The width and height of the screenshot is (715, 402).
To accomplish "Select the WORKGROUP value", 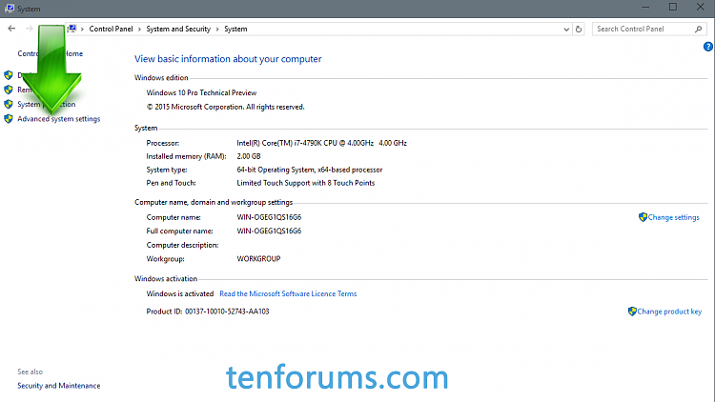I will click(258, 259).
